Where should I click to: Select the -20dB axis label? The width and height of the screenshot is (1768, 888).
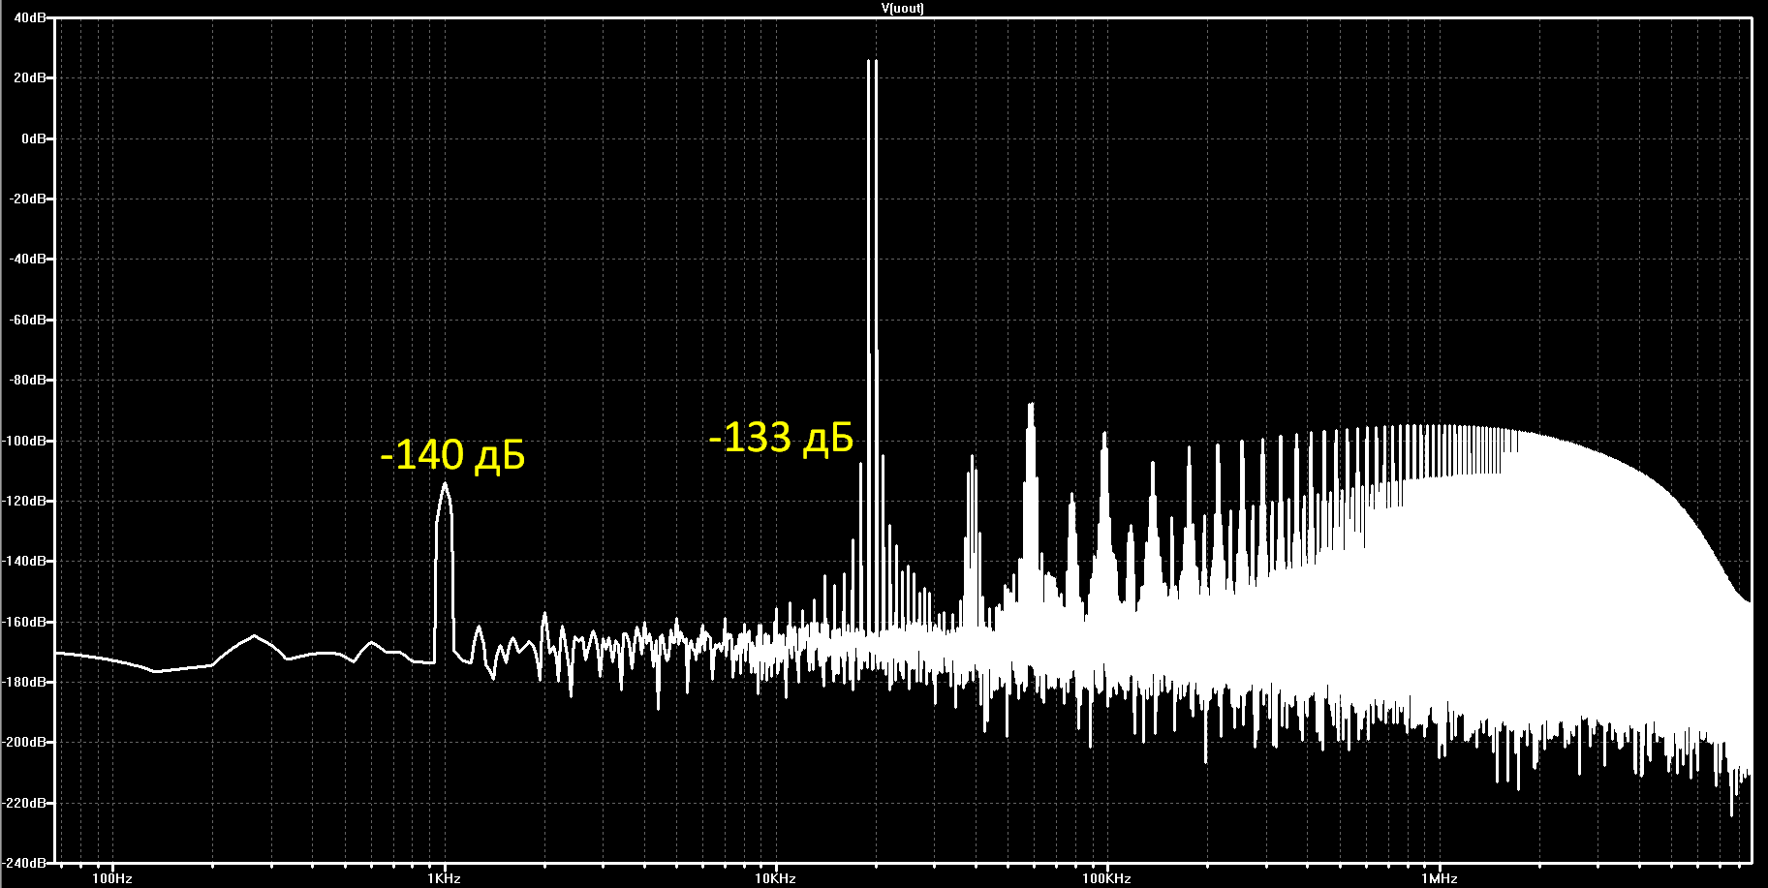point(27,199)
